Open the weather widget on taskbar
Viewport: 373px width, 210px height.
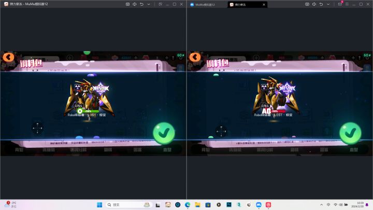pos(11,204)
